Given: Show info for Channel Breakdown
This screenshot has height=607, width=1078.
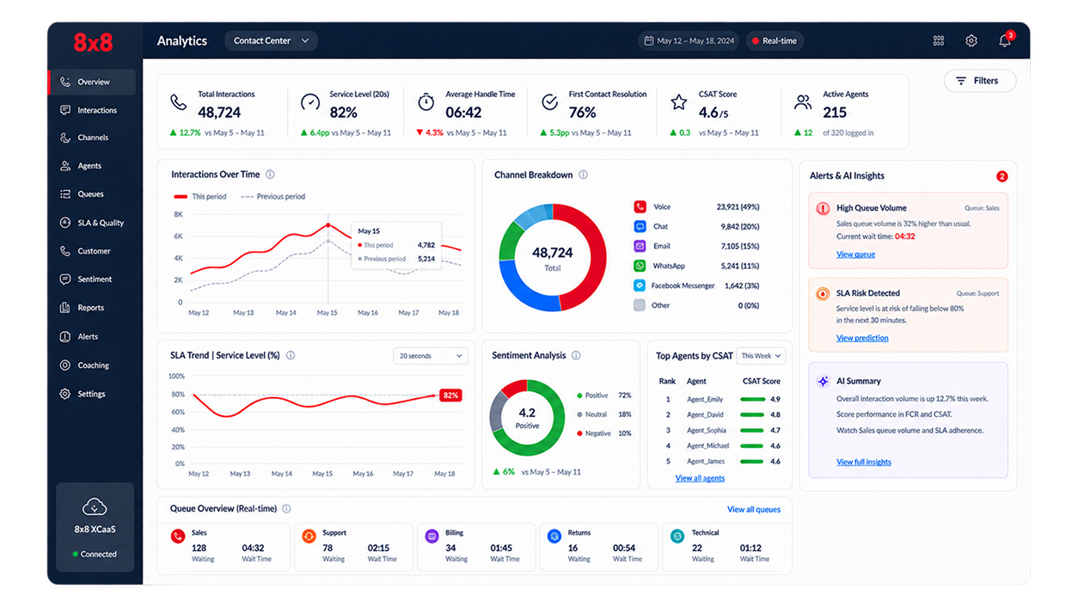Looking at the screenshot, I should click(x=583, y=175).
